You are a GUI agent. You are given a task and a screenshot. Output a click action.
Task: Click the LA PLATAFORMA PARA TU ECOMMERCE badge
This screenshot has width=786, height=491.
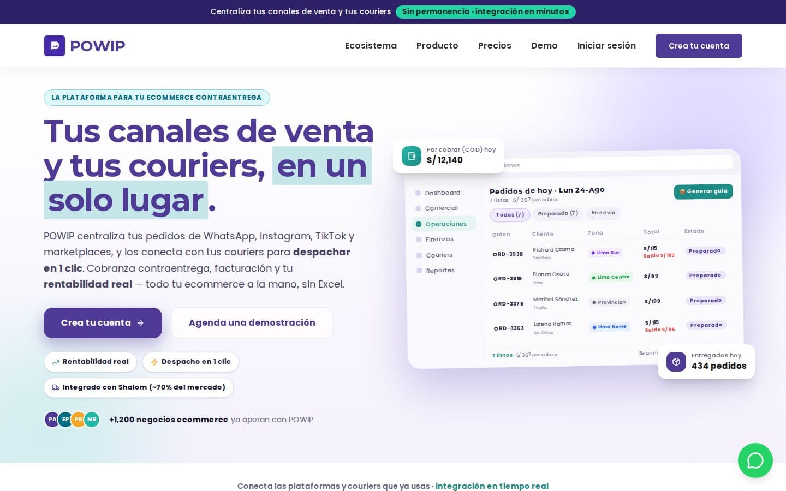[157, 98]
